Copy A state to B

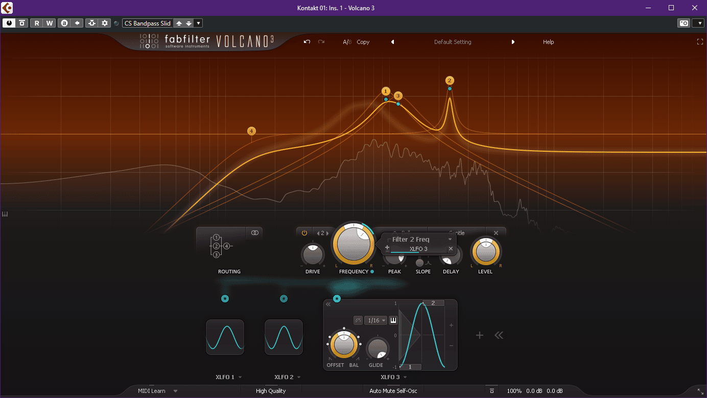[363, 42]
